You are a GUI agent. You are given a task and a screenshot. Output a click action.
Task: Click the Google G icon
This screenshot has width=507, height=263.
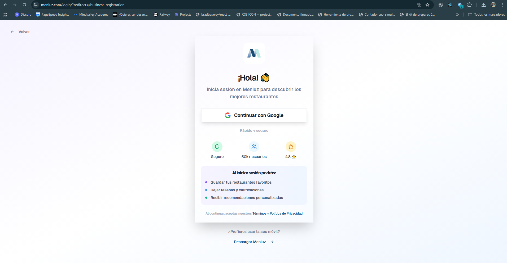228,115
